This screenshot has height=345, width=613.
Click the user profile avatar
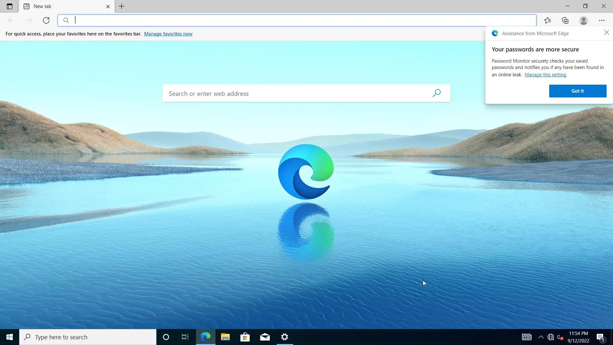pyautogui.click(x=583, y=20)
